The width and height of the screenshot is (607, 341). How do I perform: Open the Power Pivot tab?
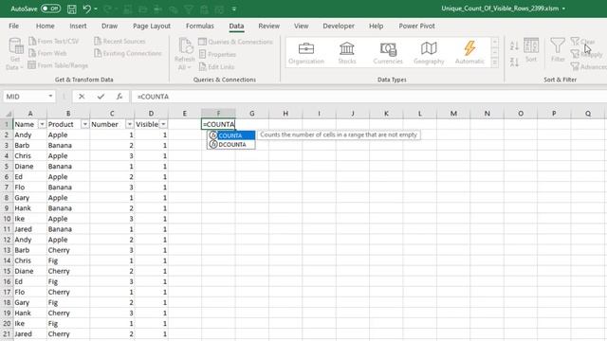point(416,26)
